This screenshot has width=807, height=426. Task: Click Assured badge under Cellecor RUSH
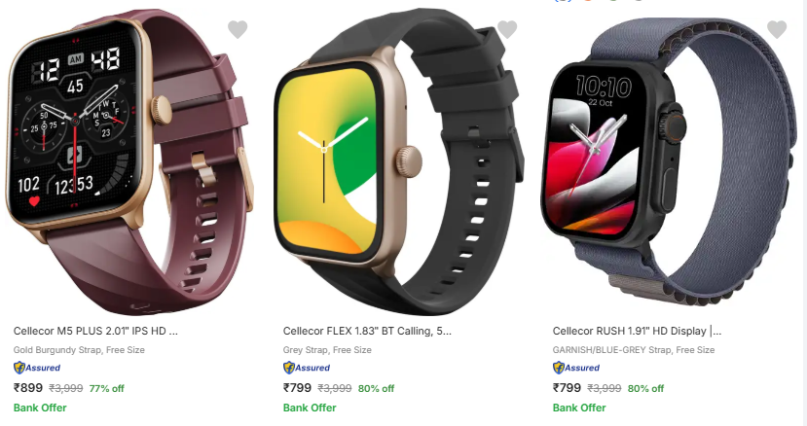tap(576, 368)
